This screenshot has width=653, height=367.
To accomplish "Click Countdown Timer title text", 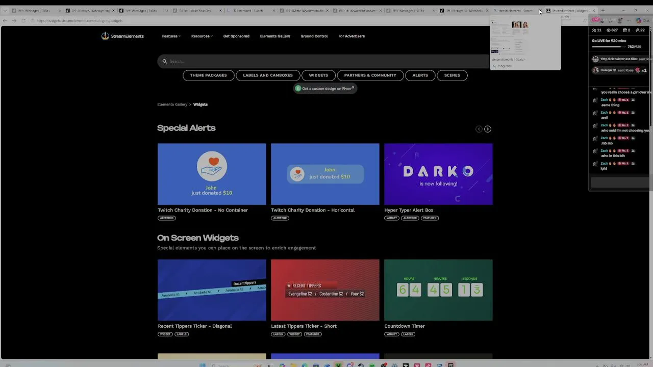I will tap(405, 326).
